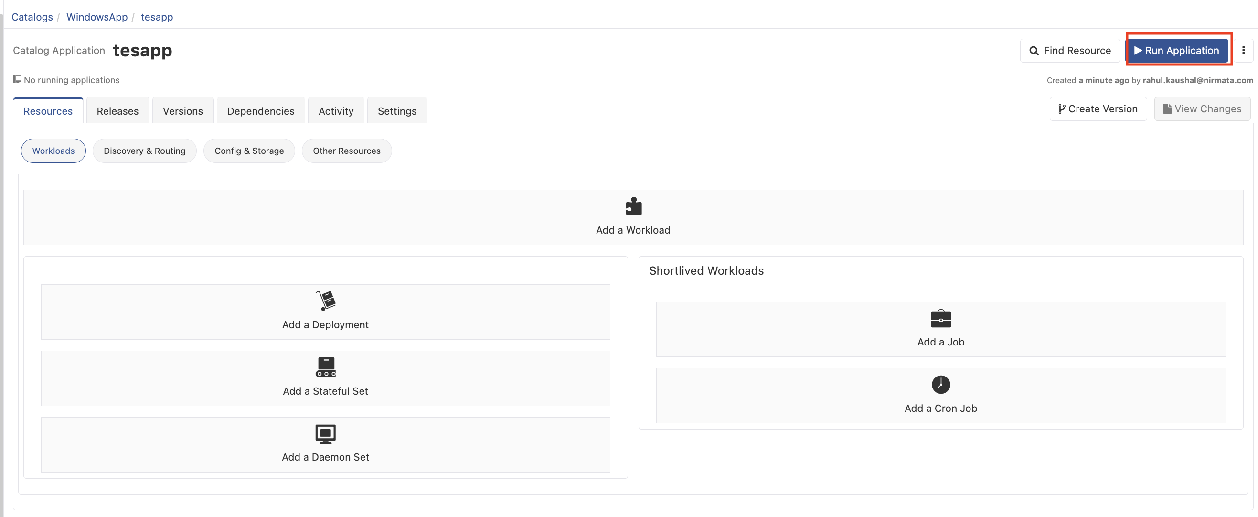This screenshot has height=517, width=1258.
Task: Click the Add a Workload label
Action: [633, 230]
